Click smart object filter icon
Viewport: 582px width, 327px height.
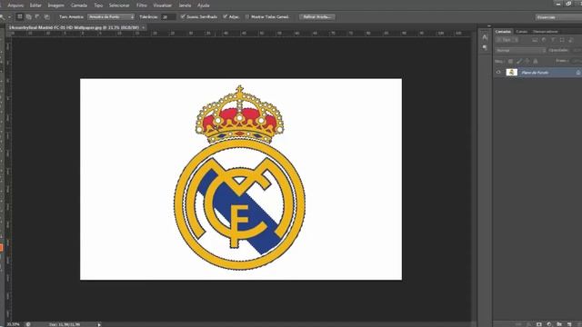(x=570, y=40)
